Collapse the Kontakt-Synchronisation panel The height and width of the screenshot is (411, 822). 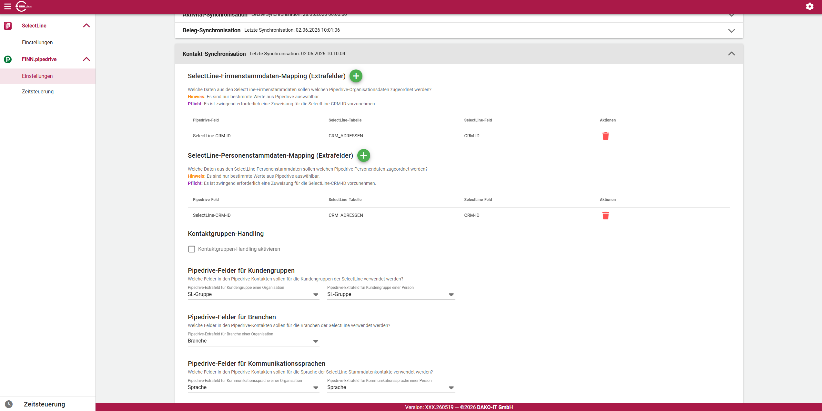pyautogui.click(x=732, y=54)
